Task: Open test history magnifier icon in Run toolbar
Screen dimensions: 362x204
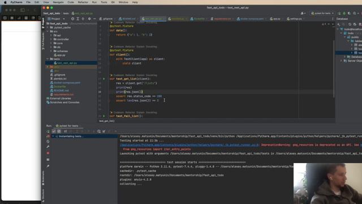Action: coord(99,131)
